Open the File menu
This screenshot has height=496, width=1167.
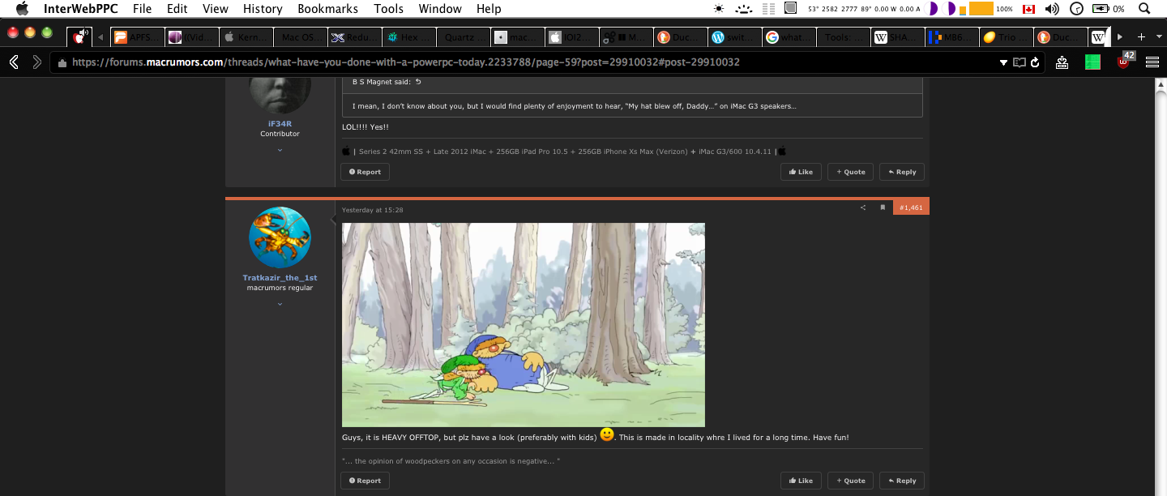142,9
